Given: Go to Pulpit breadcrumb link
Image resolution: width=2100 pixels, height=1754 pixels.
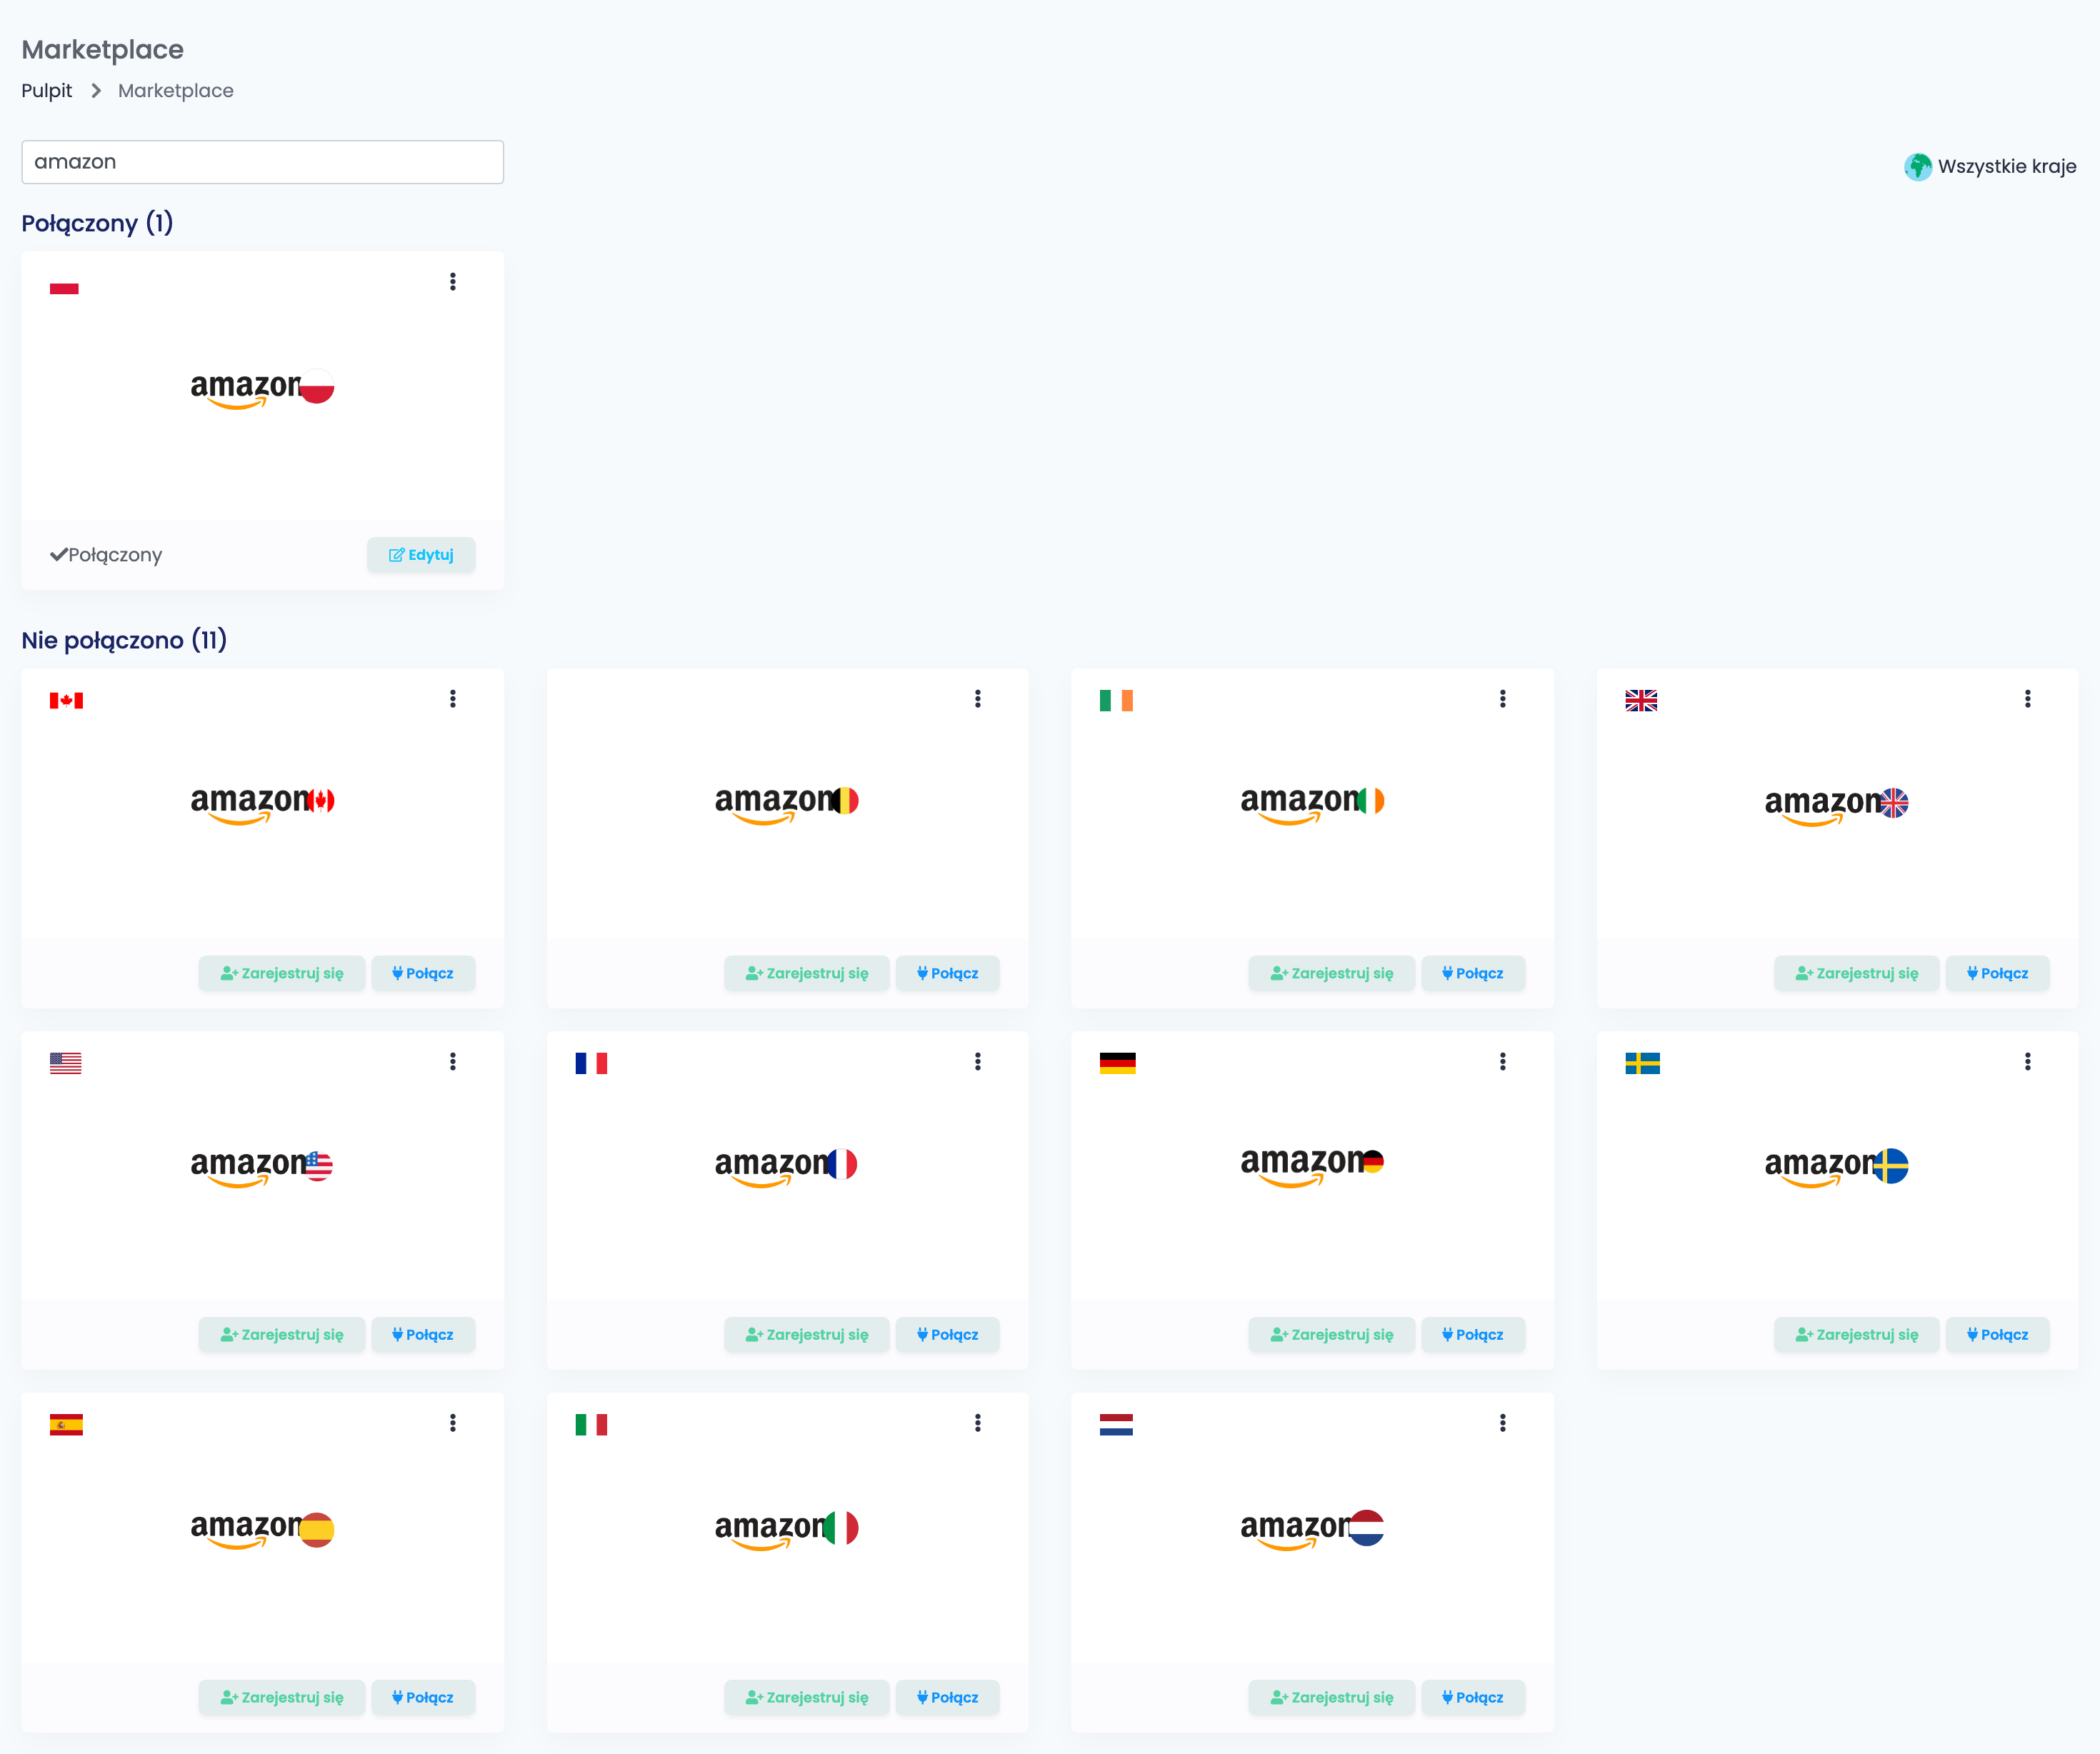Looking at the screenshot, I should click(x=47, y=90).
